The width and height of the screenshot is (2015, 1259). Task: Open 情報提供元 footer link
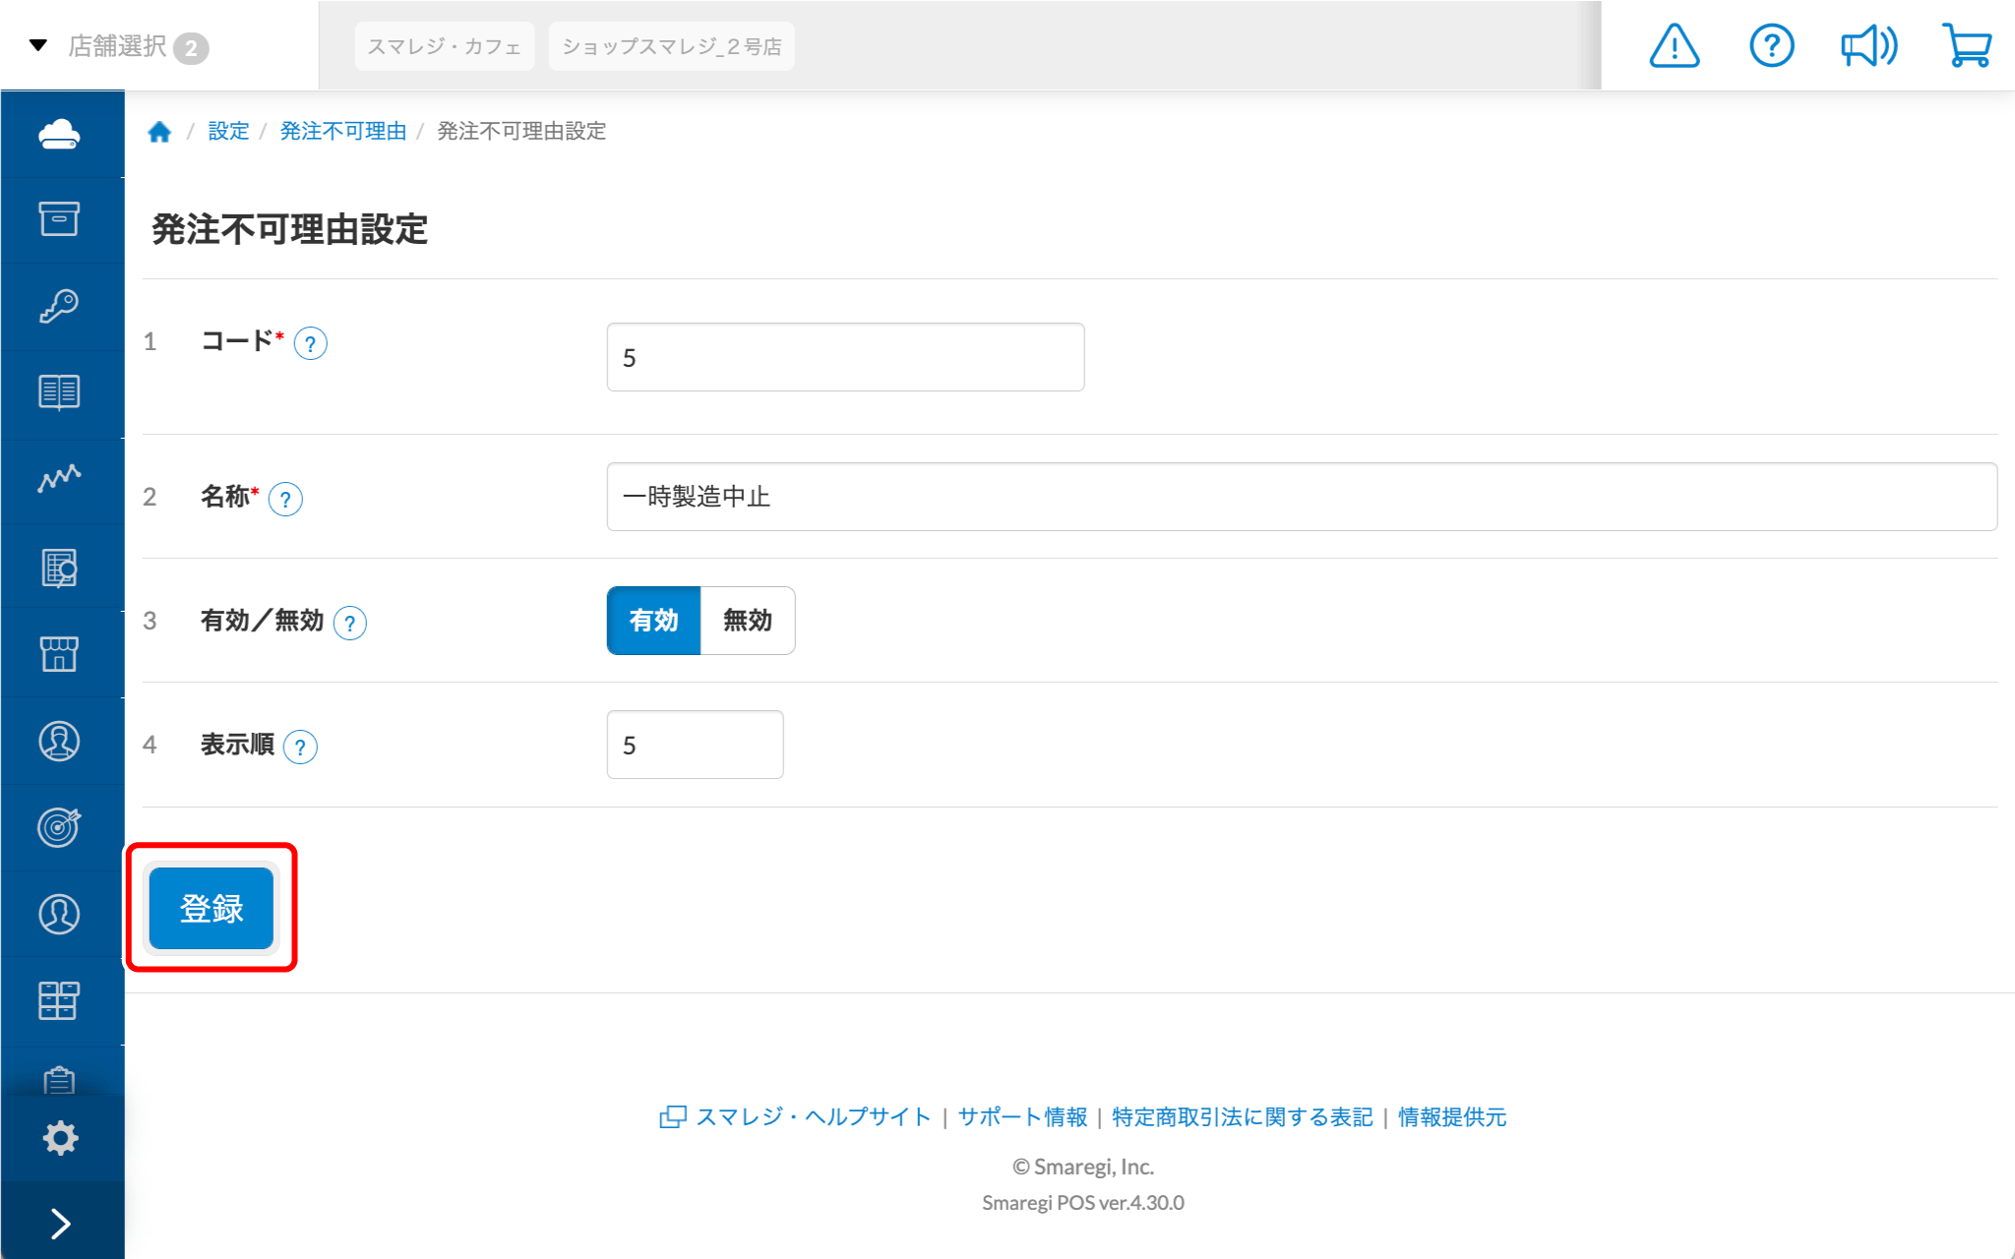click(x=1452, y=1117)
